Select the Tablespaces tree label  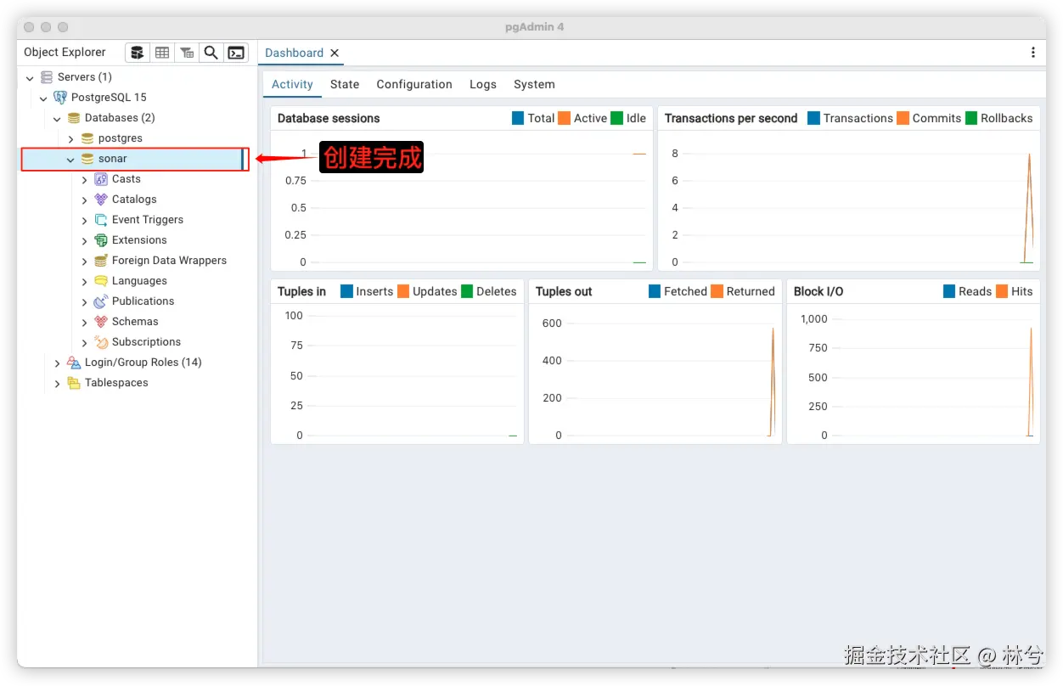click(x=116, y=383)
